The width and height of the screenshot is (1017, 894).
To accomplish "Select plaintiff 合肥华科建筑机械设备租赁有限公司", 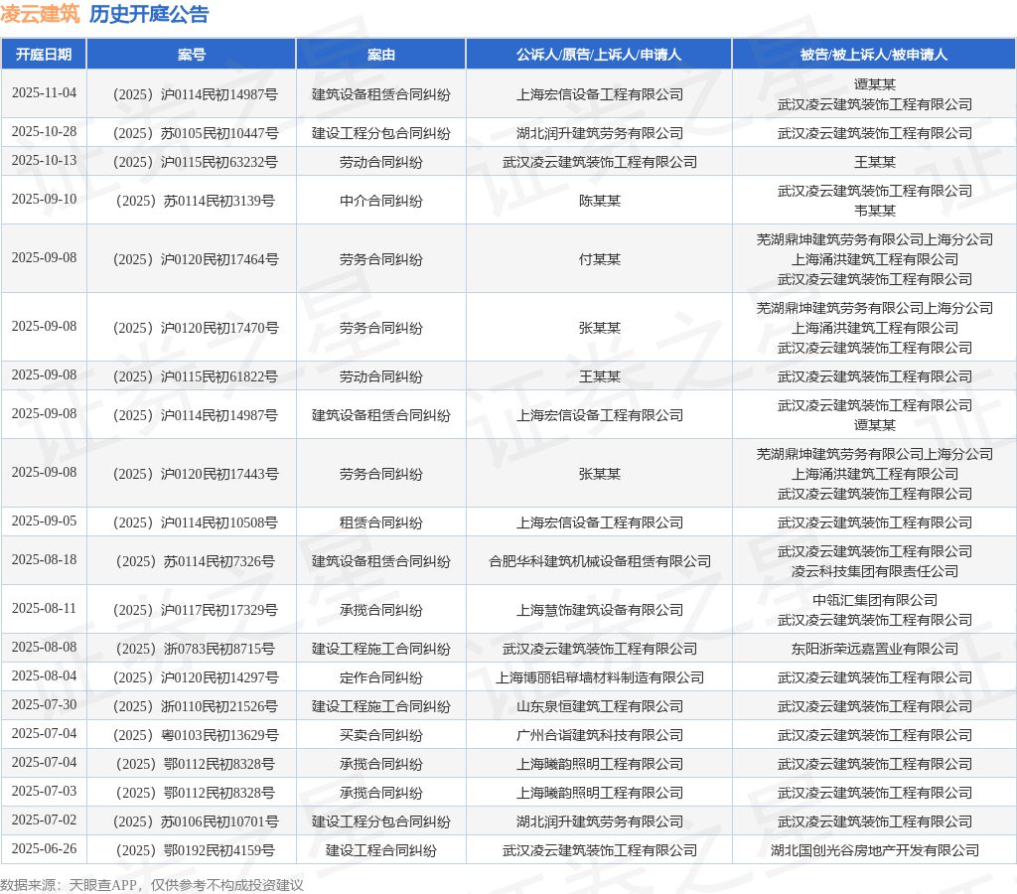I will tap(599, 561).
